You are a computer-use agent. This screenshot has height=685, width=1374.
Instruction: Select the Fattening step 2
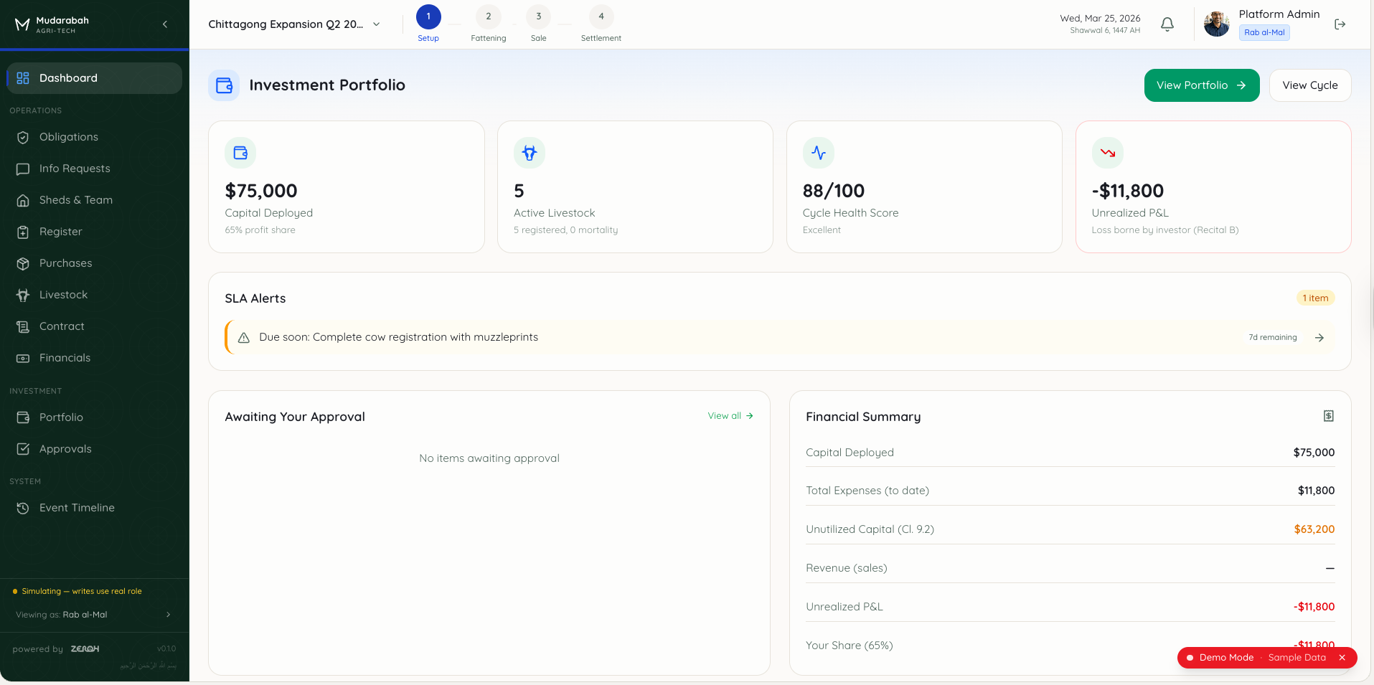tap(488, 17)
